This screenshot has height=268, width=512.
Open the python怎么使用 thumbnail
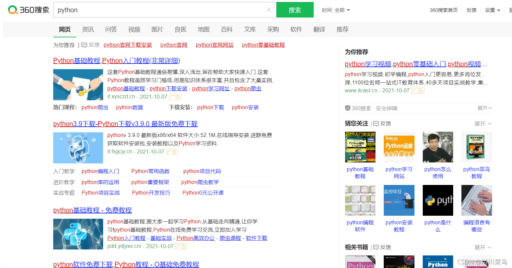tap(438, 147)
